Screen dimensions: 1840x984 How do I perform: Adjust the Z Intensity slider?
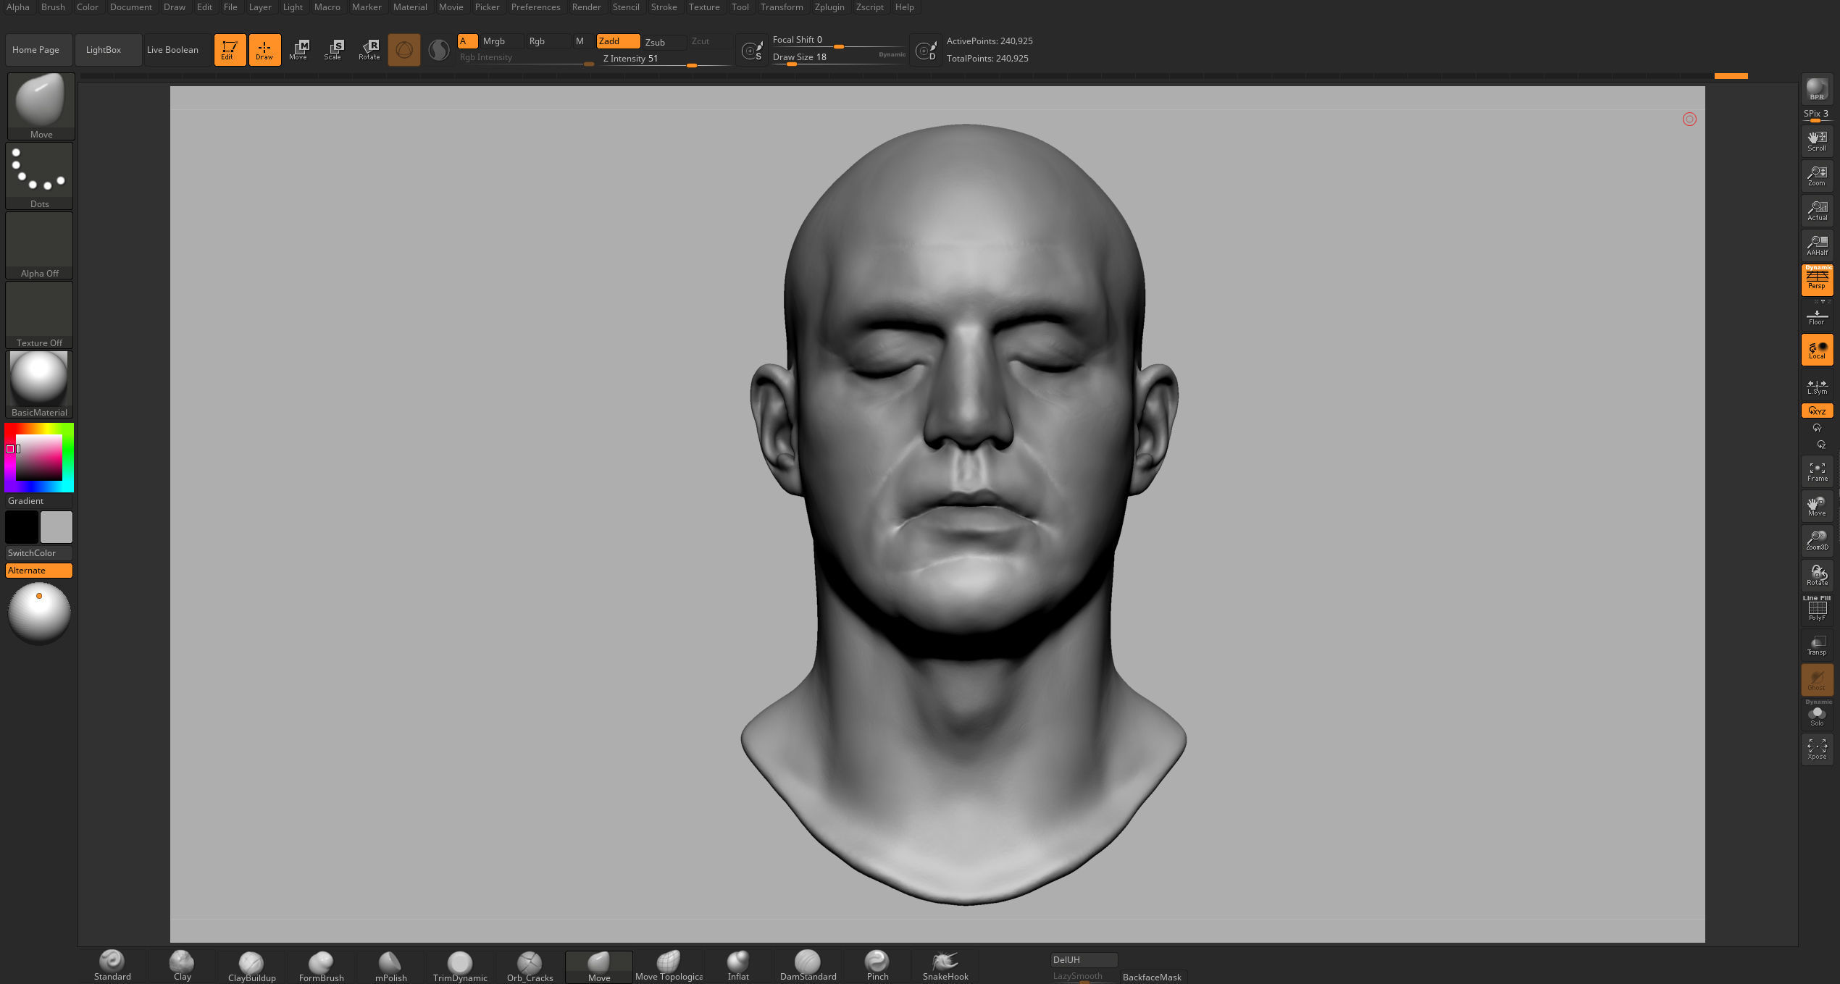[x=666, y=59]
